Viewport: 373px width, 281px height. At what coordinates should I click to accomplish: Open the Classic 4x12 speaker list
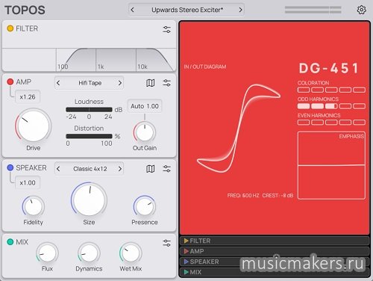(x=90, y=169)
